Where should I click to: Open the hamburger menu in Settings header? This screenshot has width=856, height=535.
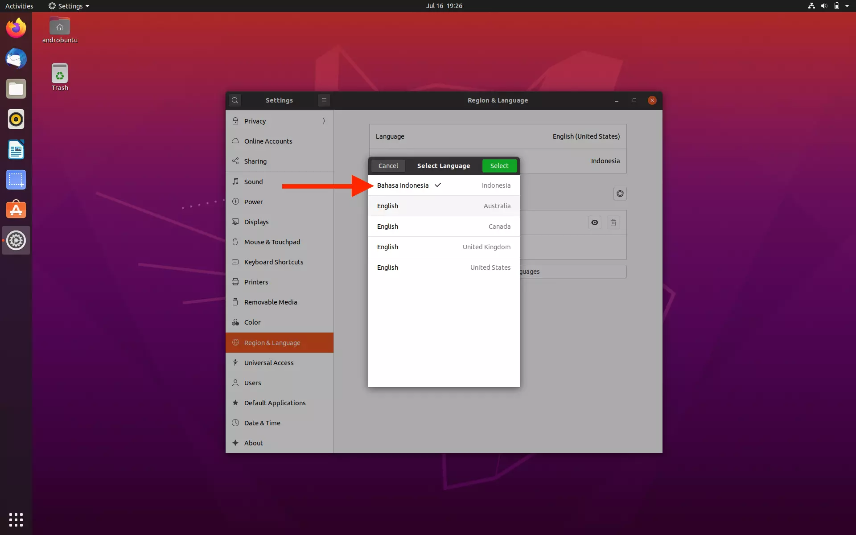tap(324, 100)
